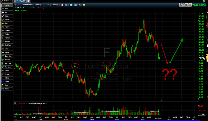This screenshot has width=208, height=121.
Task: Select the Err Chan channel tool
Action: [x=7, y=45]
